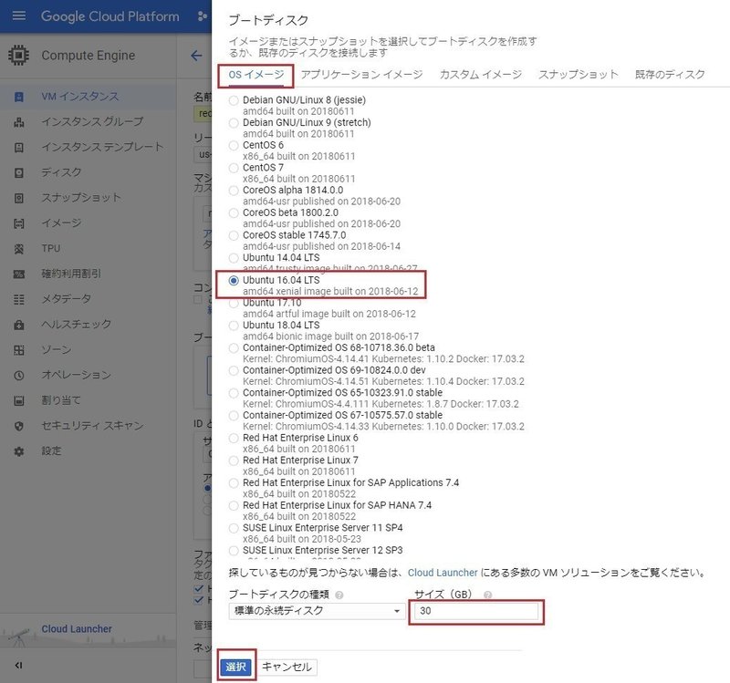The height and width of the screenshot is (683, 730).
Task: Select Container-Optimized OS 67-10575.57.0 stable radio
Action: tap(234, 416)
